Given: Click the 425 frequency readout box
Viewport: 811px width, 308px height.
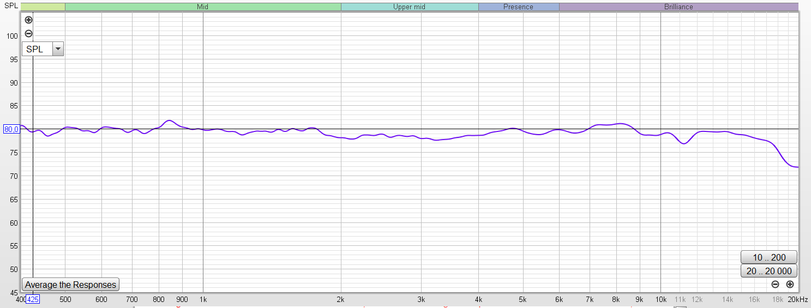Looking at the screenshot, I should click(33, 299).
